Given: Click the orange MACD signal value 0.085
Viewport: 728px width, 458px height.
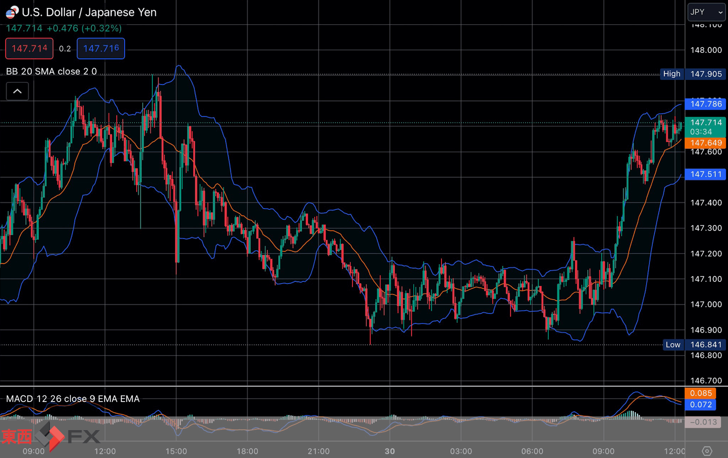Looking at the screenshot, I should pyautogui.click(x=700, y=393).
